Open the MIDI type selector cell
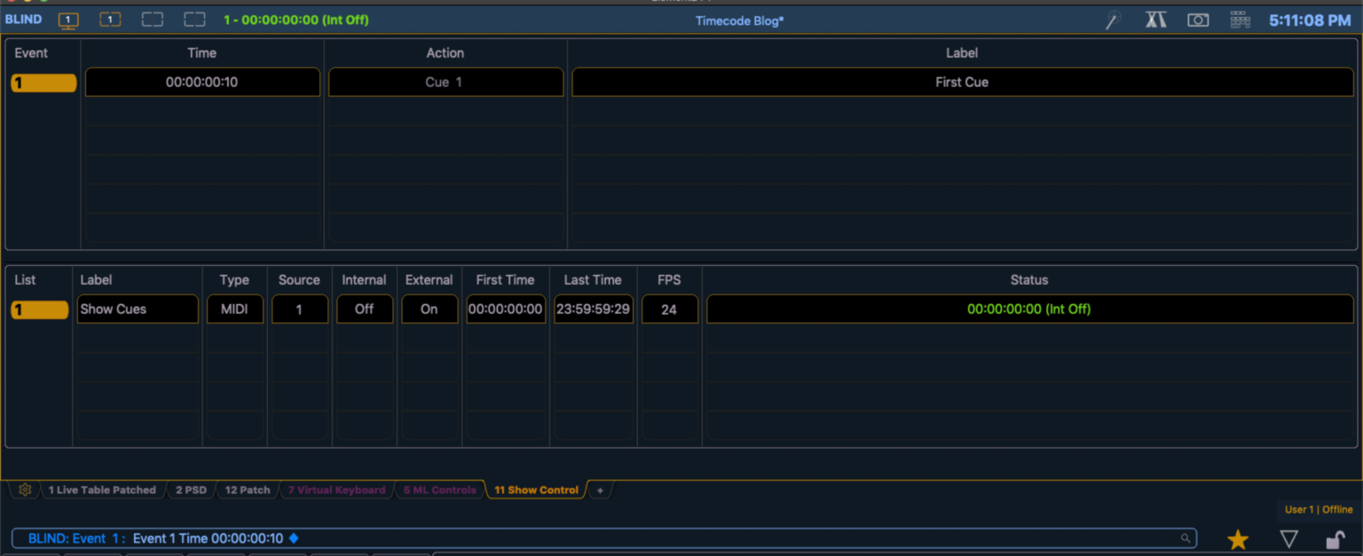Viewport: 1363px width, 556px height. 235,309
